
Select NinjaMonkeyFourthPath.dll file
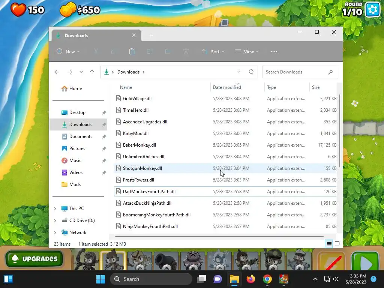225,226
